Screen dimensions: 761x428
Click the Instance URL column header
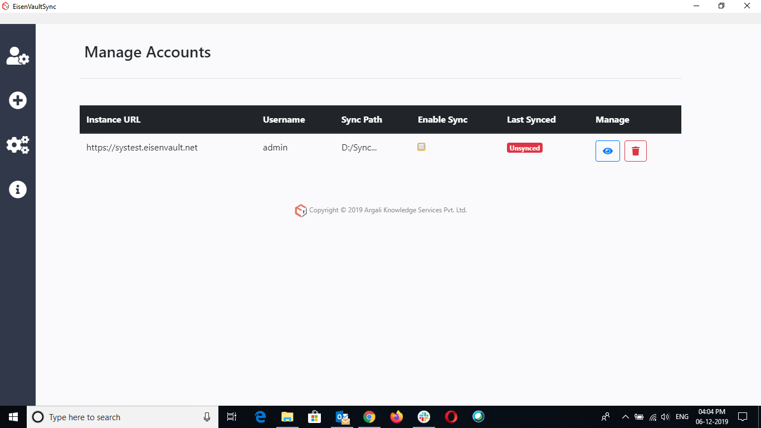point(114,120)
